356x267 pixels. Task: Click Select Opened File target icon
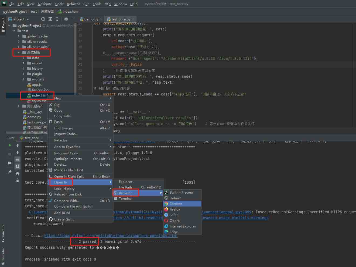(43, 19)
